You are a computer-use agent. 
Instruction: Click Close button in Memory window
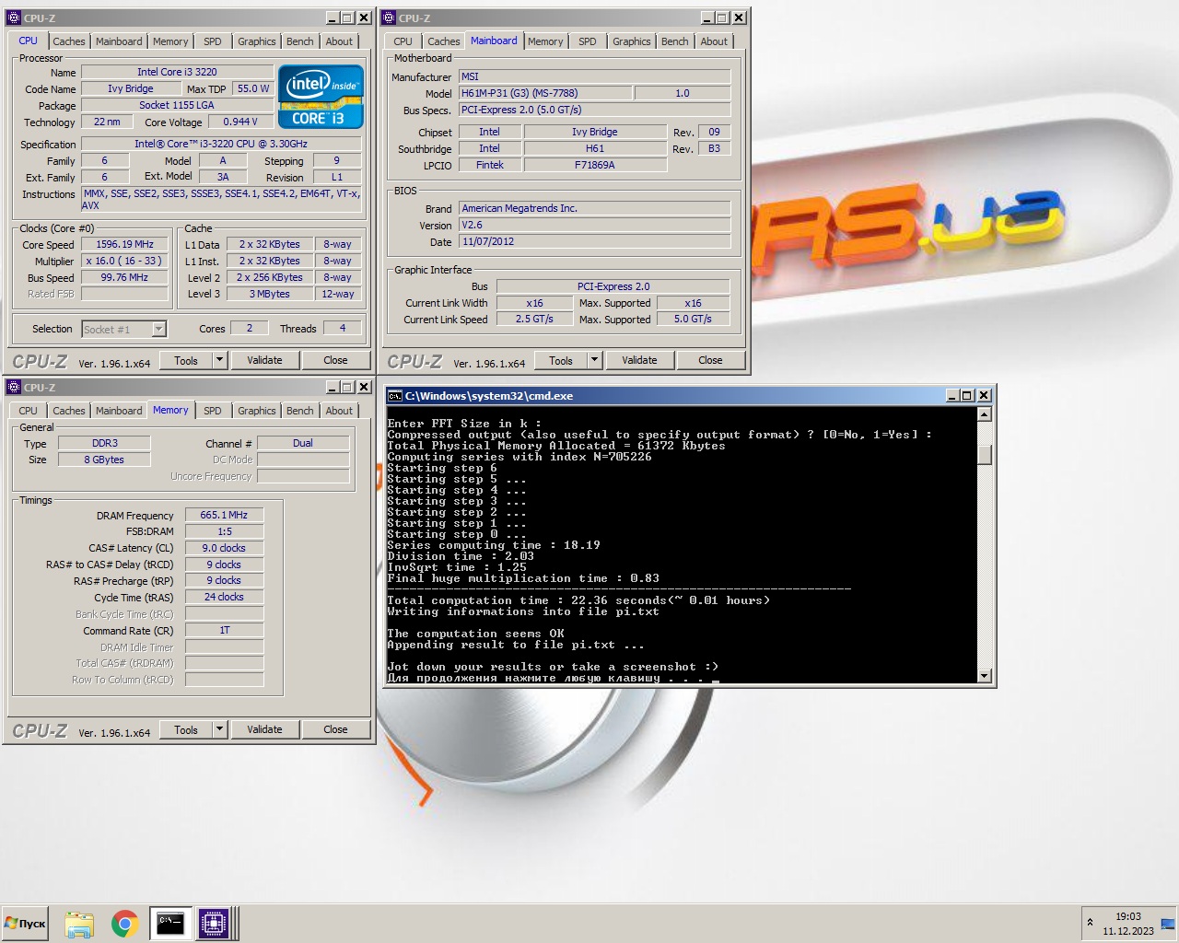point(335,729)
